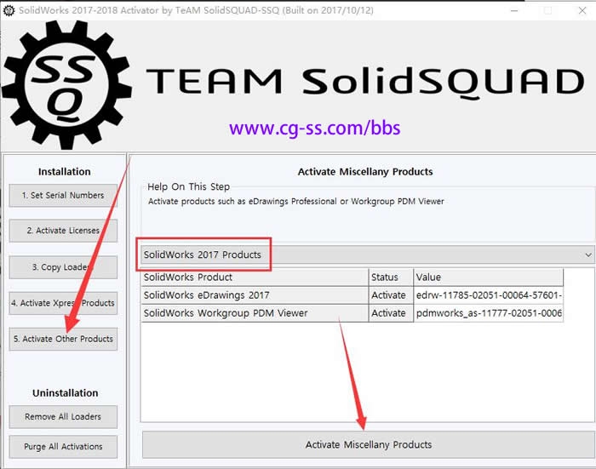
Task: Click the dropdown arrow for product version
Action: point(587,255)
